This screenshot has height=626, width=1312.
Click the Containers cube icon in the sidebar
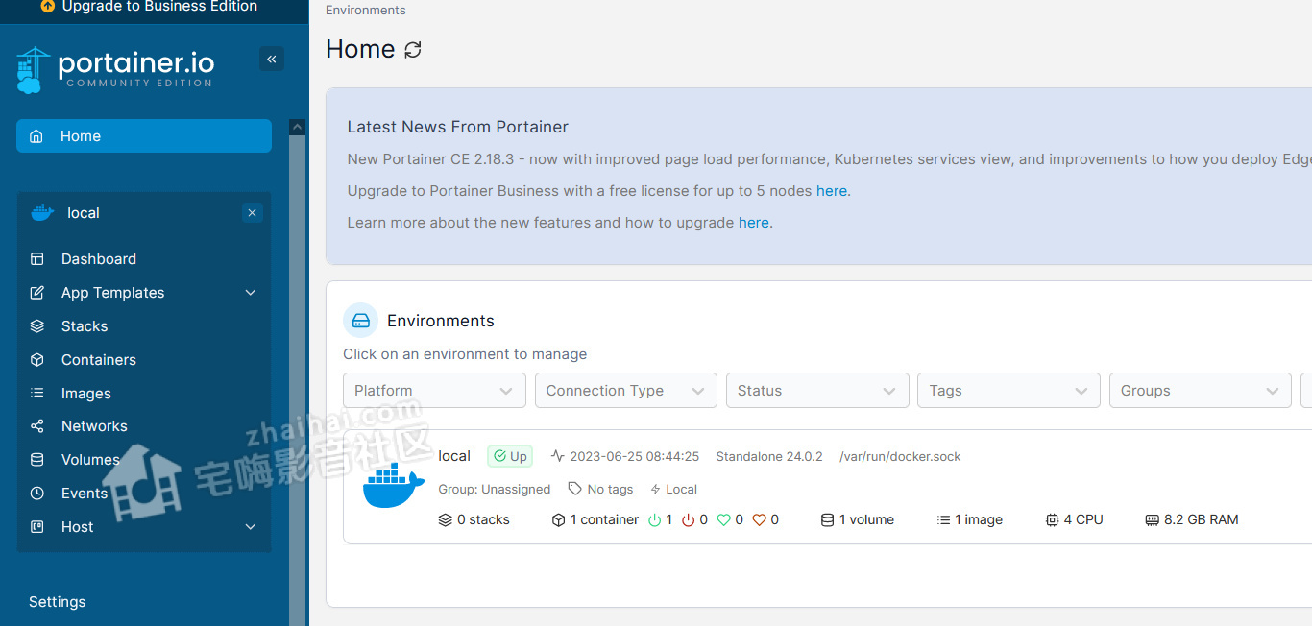(x=37, y=360)
